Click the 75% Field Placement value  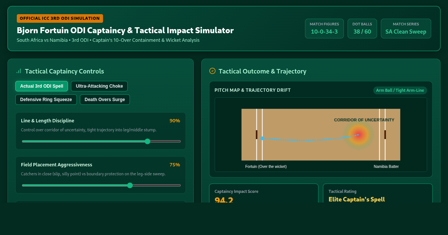point(175,164)
